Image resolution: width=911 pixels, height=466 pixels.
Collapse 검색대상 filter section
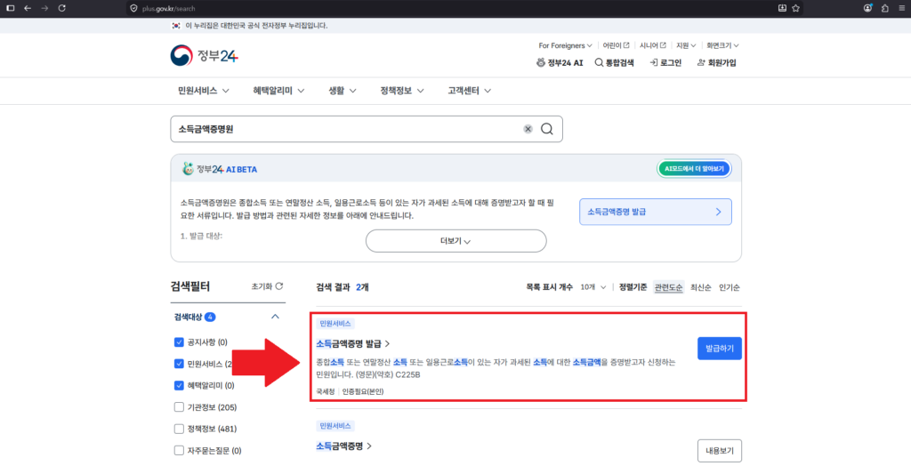[276, 317]
